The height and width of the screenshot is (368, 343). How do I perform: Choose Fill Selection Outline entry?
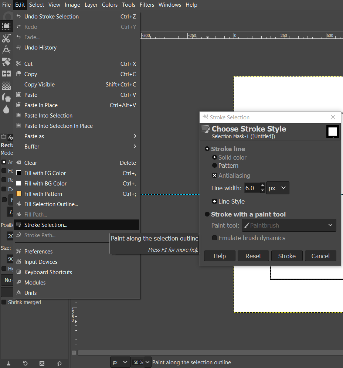76,204
